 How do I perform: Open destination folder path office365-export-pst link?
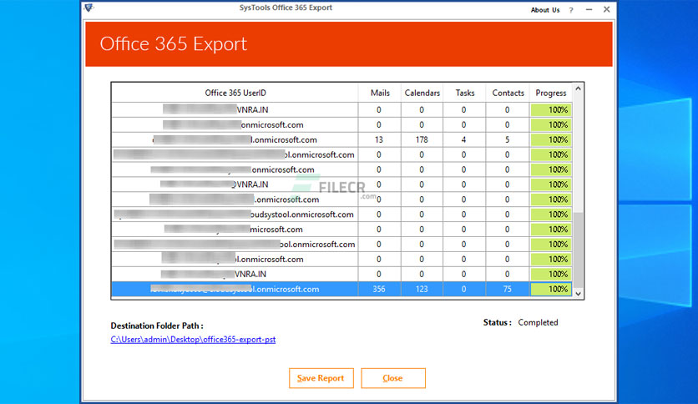point(193,340)
